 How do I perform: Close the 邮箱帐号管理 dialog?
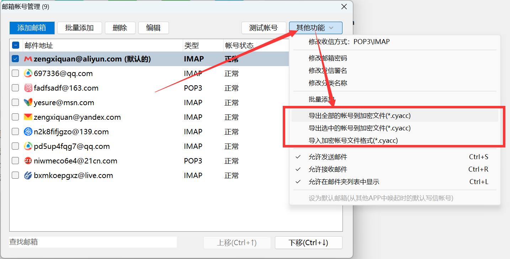pyautogui.click(x=344, y=7)
